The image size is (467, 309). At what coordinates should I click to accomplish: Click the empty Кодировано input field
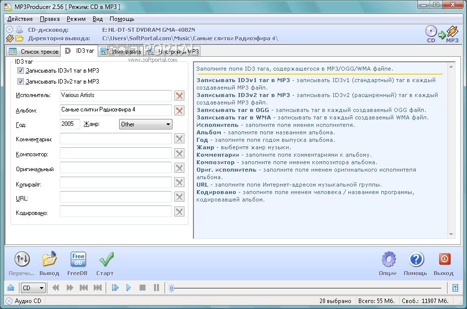coord(116,211)
